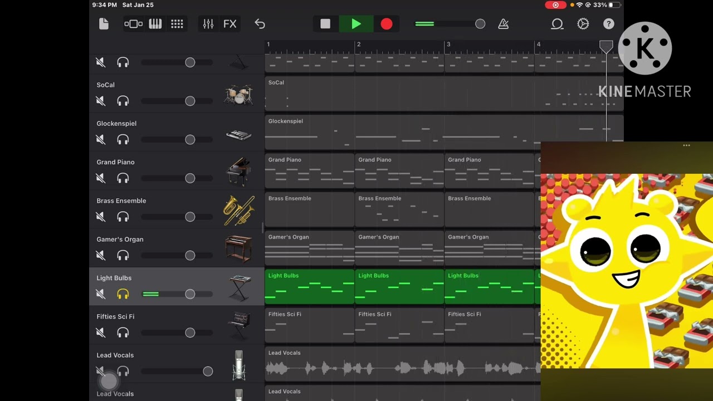Select the second Brass Ensemble region
This screenshot has height=401, width=713.
coord(399,210)
